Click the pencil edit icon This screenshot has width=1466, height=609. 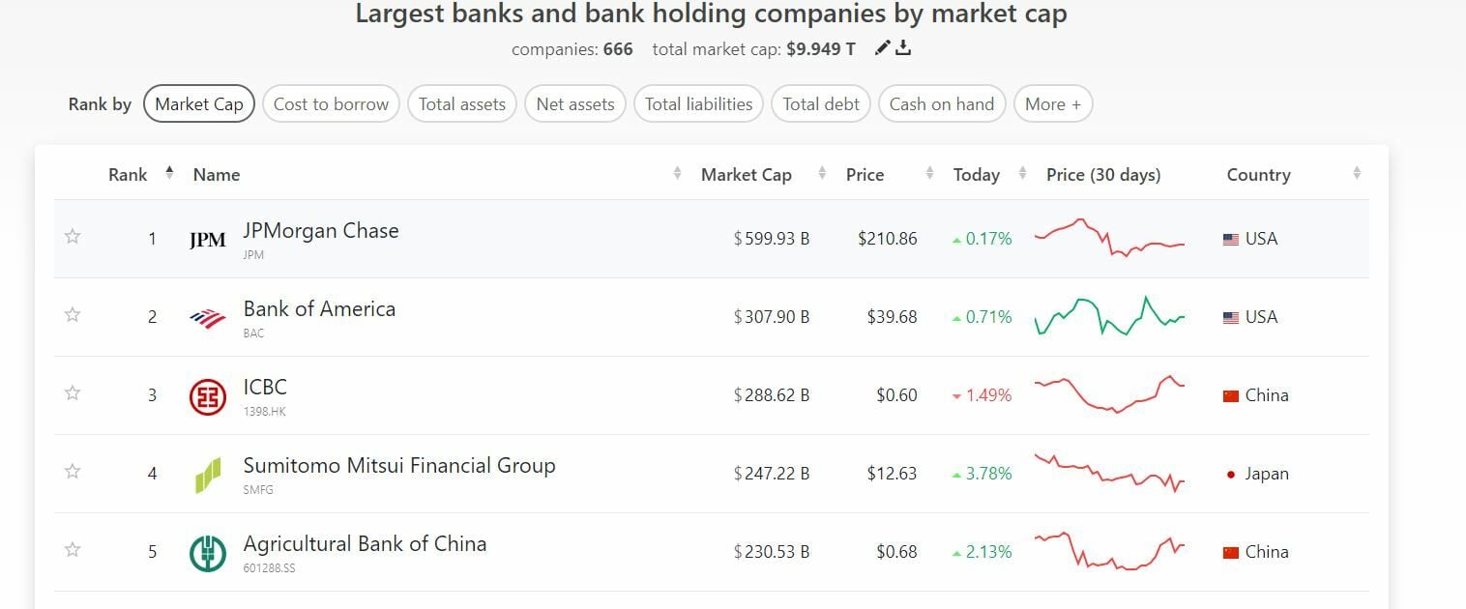tap(882, 48)
